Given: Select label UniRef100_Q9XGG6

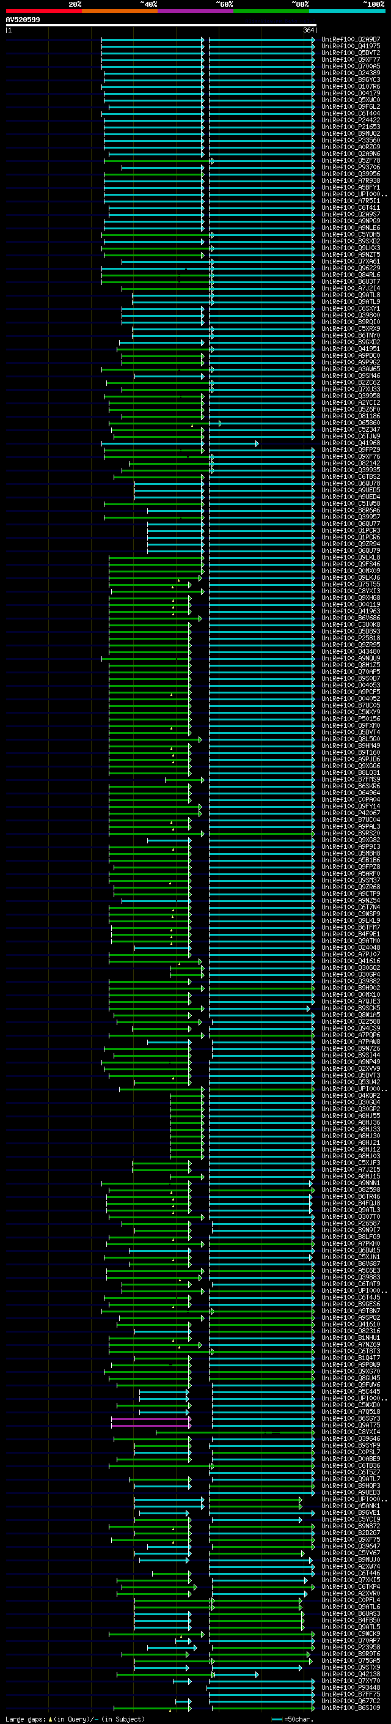Looking at the screenshot, I should (351, 766).
